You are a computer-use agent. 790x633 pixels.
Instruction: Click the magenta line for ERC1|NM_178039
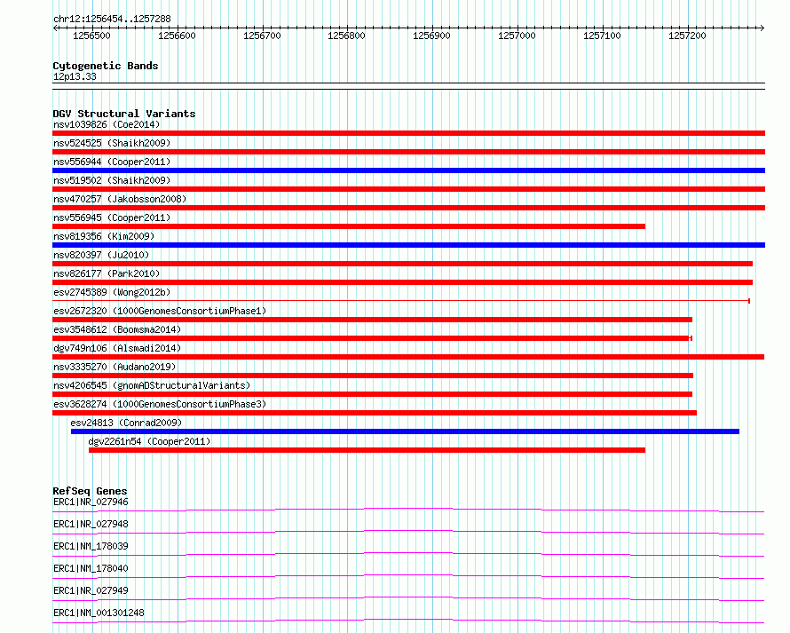pyautogui.click(x=408, y=554)
